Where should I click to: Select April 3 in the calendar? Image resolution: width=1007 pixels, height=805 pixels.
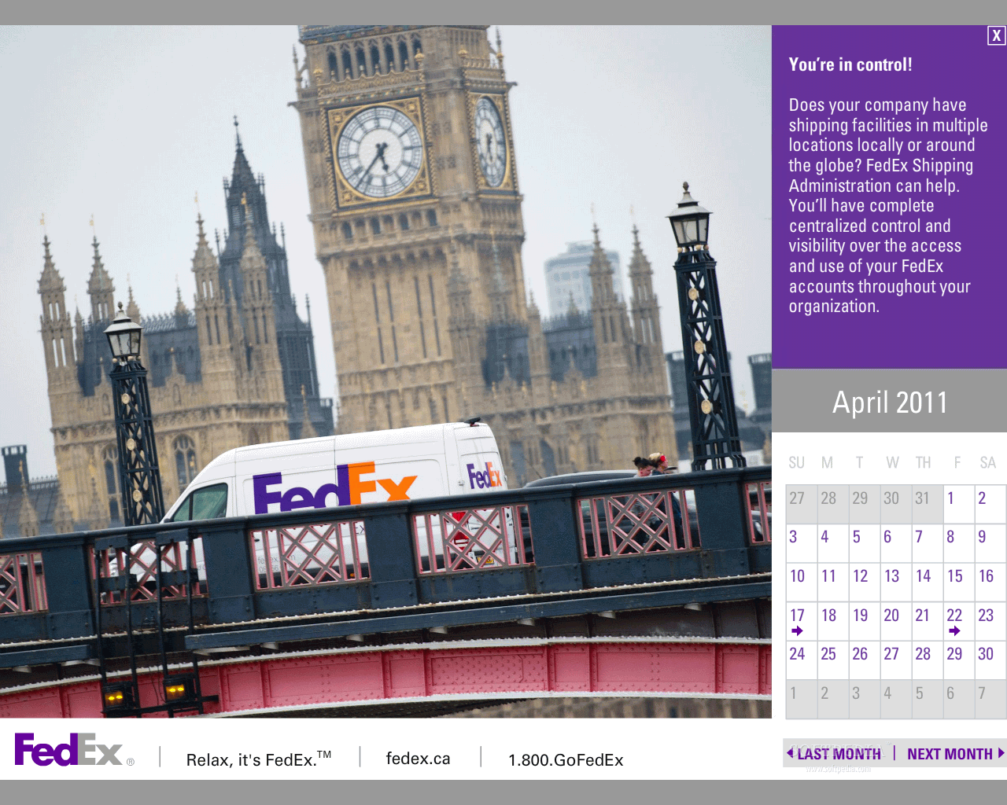coord(802,543)
